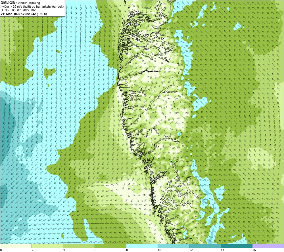
Task: Click the medium green 4–6 legend swatch
Action: (x=79, y=246)
